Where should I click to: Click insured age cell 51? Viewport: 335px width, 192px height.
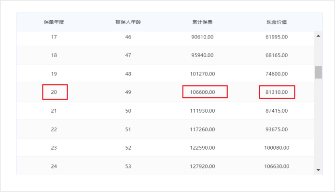click(x=128, y=129)
